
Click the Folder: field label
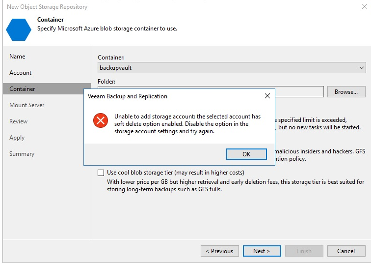point(106,81)
